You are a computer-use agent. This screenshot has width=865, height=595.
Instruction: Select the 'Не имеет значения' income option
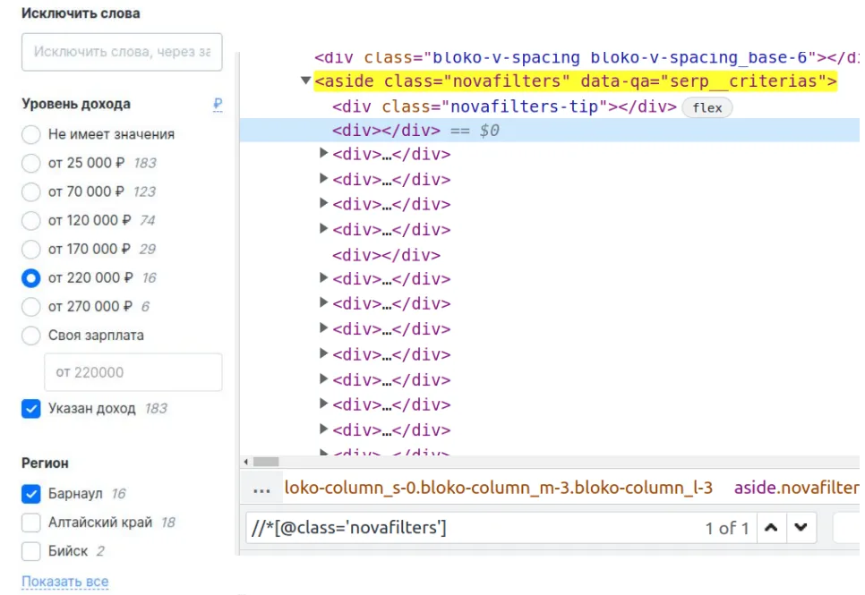[x=30, y=134]
